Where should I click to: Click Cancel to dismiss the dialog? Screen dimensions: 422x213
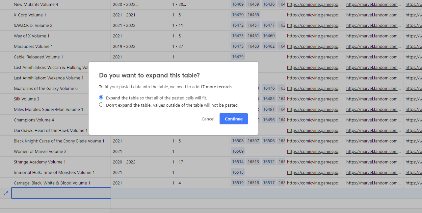[208, 119]
